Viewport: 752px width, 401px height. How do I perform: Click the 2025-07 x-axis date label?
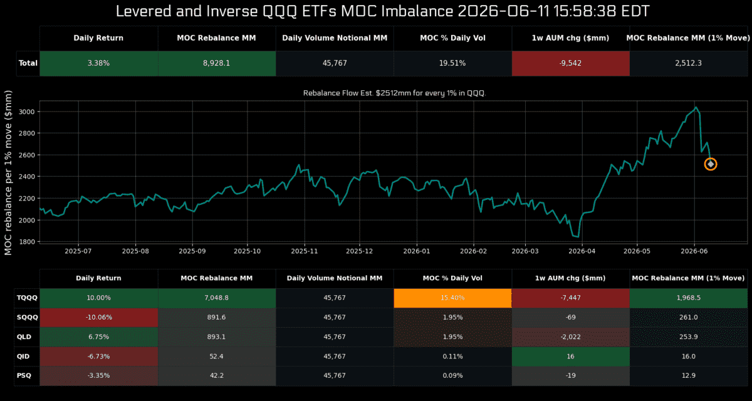[x=78, y=251]
